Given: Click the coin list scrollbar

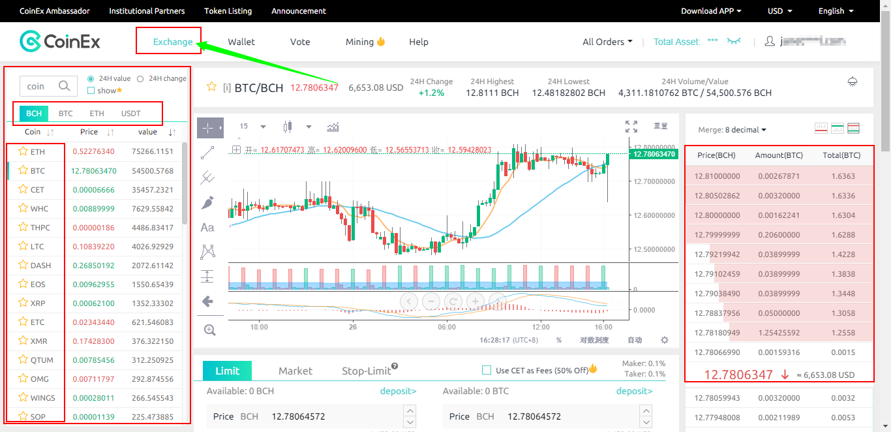Looking at the screenshot, I should point(184,183).
